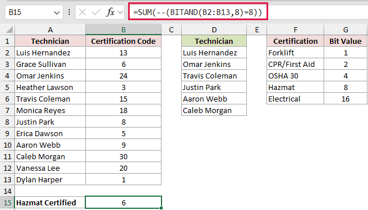The width and height of the screenshot is (368, 210).
Task: Click code 18 for Monica Reyes
Action: (x=123, y=110)
